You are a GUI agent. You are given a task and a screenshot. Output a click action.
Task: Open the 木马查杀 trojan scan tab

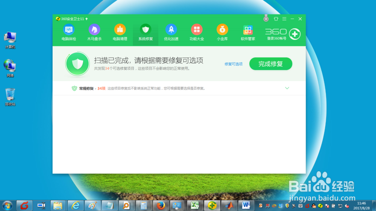point(94,33)
